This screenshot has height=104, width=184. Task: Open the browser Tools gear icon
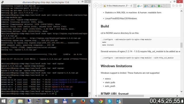tap(181, 6)
